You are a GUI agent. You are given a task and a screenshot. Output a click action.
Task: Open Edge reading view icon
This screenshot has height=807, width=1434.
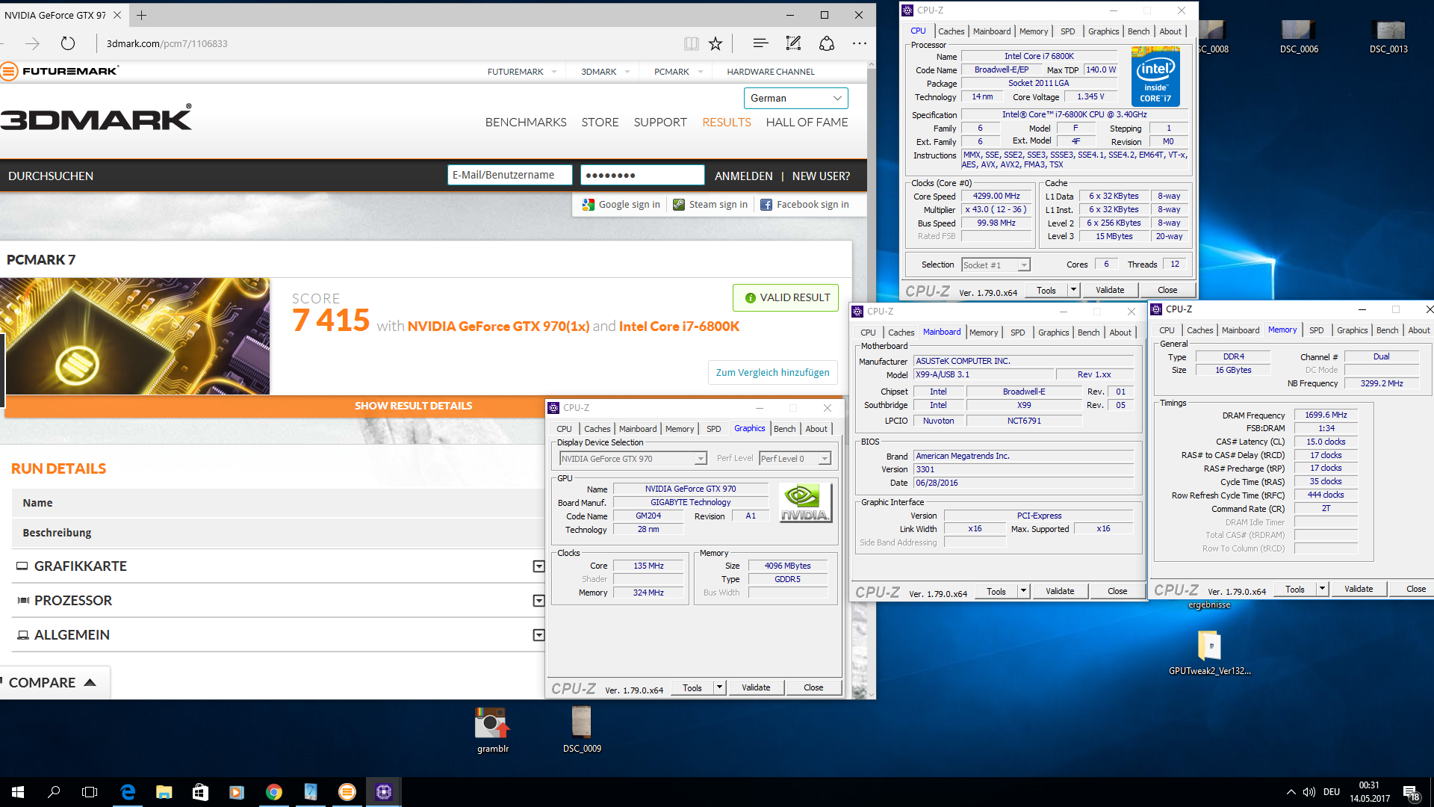click(x=692, y=43)
